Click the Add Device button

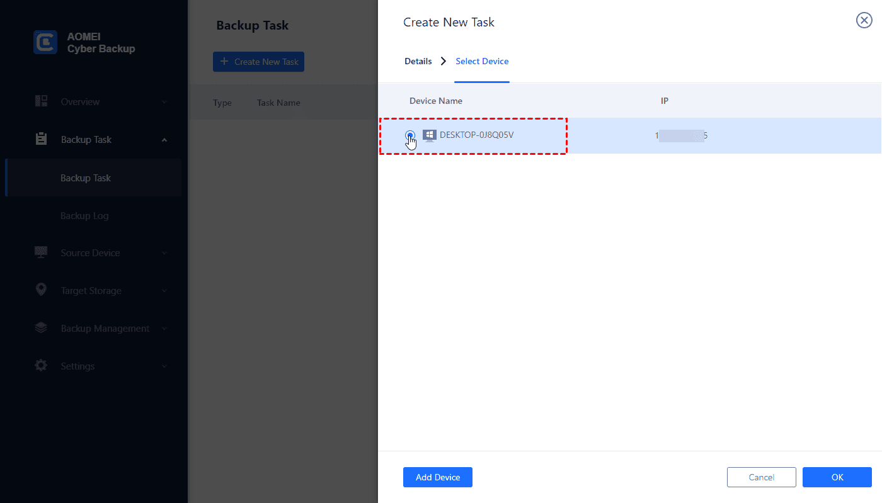(438, 477)
